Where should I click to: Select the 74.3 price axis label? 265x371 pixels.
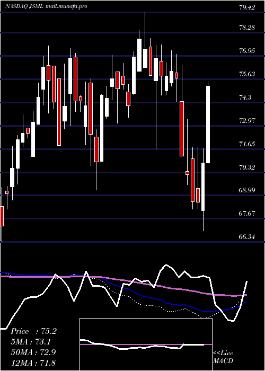(245, 97)
